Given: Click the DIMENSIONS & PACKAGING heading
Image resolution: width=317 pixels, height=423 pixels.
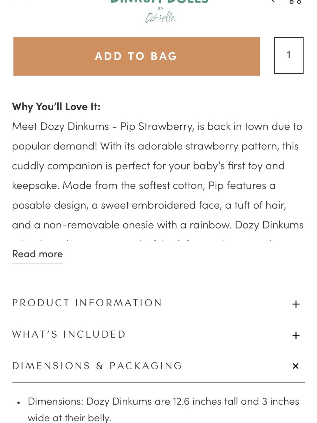Looking at the screenshot, I should point(97,366).
